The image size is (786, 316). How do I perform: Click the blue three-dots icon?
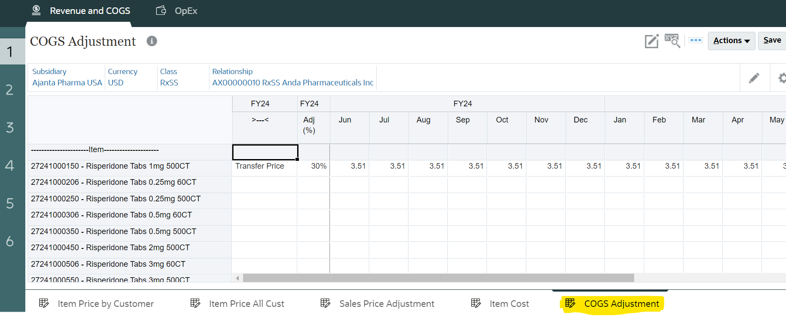695,41
